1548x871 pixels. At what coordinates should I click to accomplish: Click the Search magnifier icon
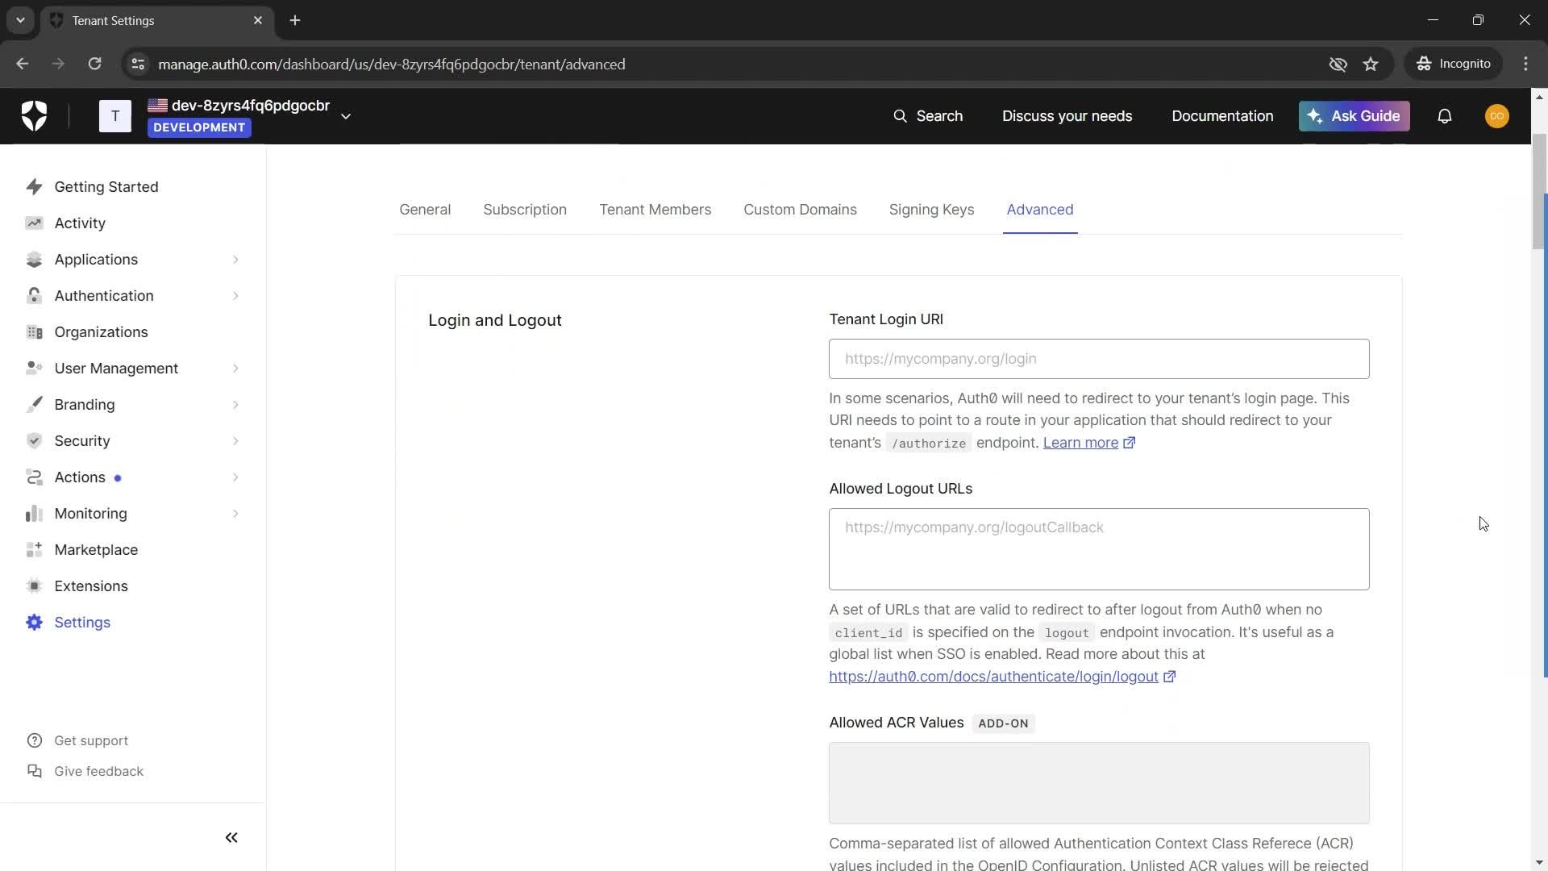coord(900,116)
